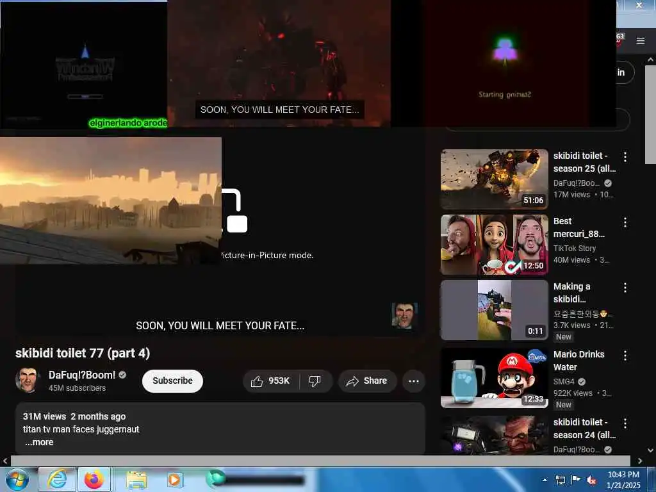Open the Best mercuri_88 video thumbnail
The width and height of the screenshot is (656, 492).
click(x=494, y=245)
